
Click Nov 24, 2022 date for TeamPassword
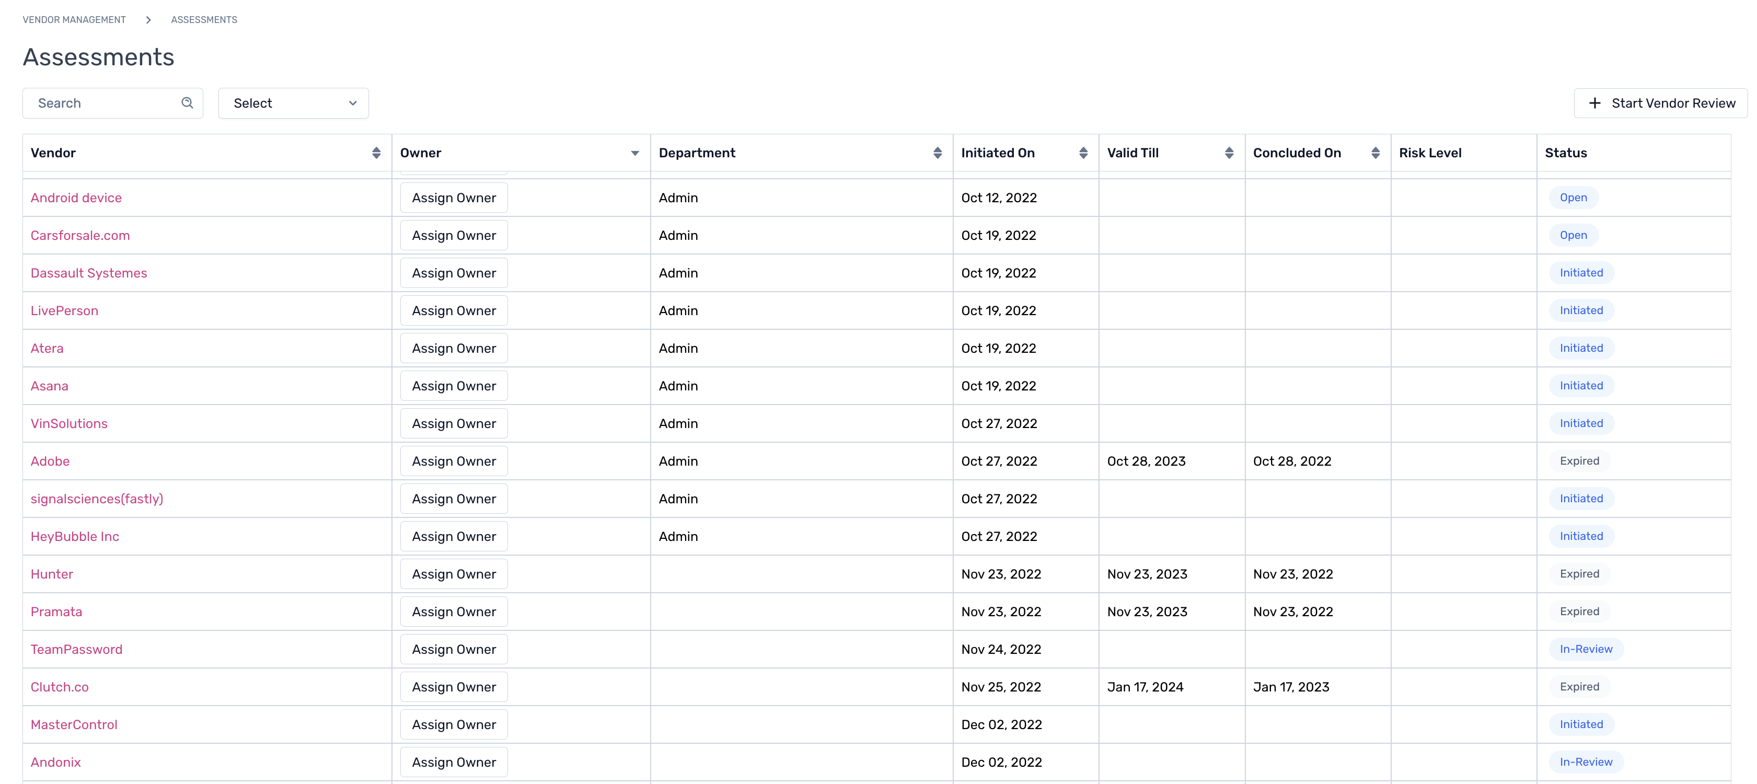pos(1001,650)
